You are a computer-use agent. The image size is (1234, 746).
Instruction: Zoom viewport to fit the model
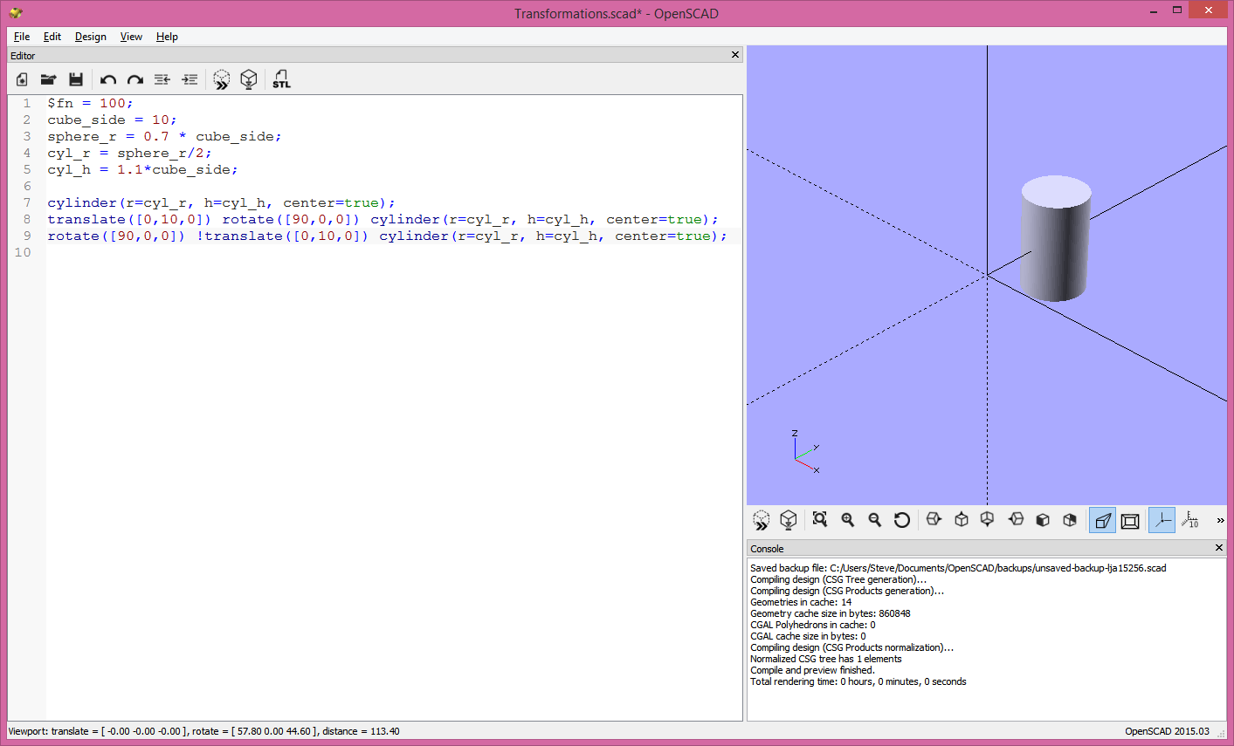(820, 519)
